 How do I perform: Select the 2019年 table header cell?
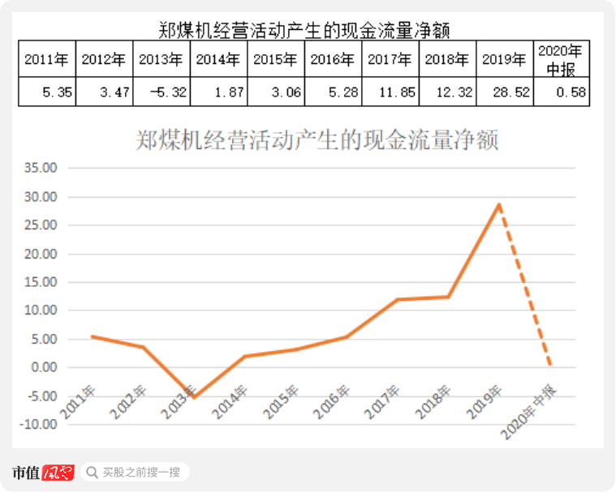tap(505, 59)
